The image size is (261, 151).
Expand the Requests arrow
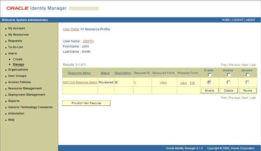click(x=6, y=41)
